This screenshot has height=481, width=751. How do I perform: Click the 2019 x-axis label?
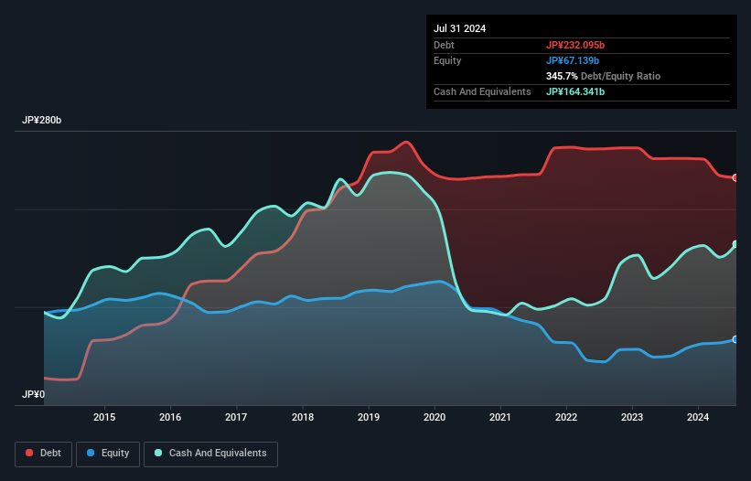pyautogui.click(x=369, y=417)
